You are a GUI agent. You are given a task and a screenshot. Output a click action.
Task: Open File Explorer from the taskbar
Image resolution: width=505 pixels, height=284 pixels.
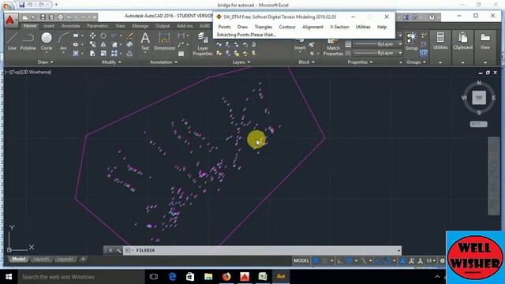click(x=208, y=277)
